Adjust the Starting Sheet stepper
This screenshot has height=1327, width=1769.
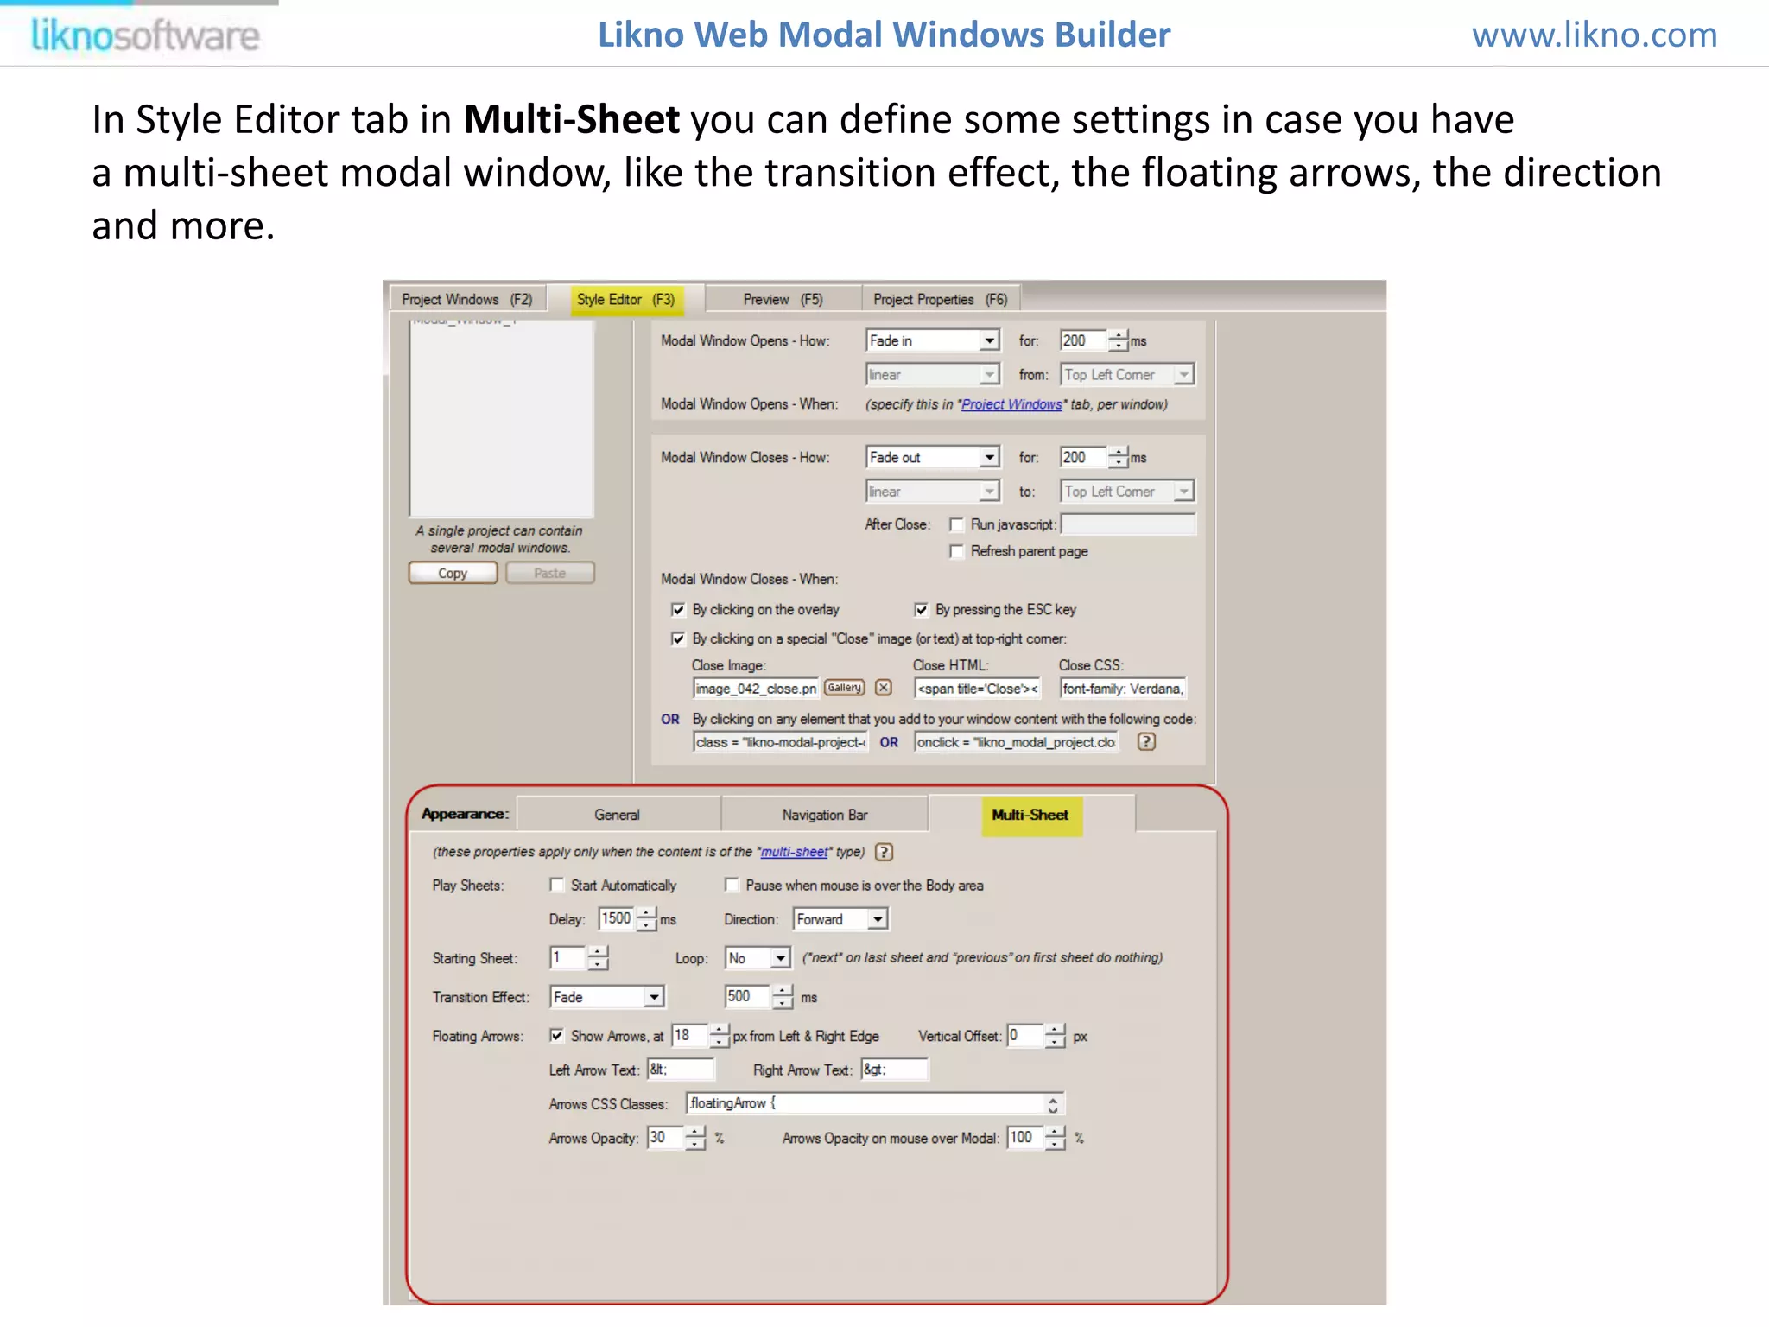pyautogui.click(x=598, y=958)
